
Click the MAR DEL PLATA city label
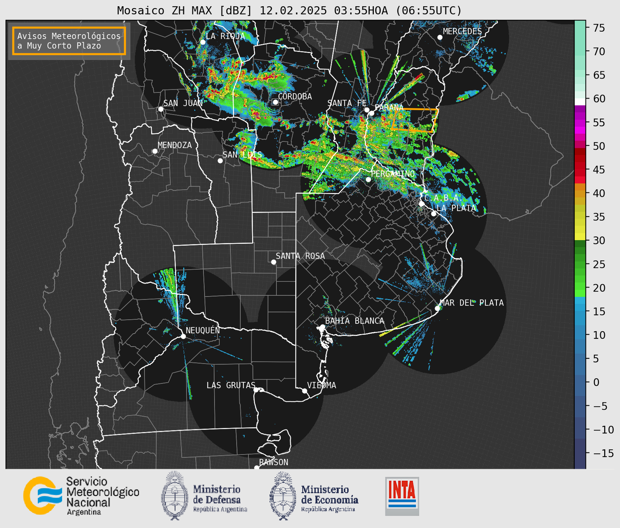coord(472,303)
